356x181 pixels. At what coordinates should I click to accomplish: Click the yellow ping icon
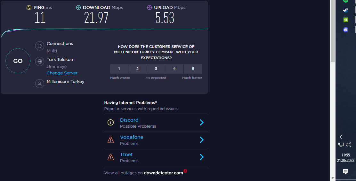click(29, 8)
